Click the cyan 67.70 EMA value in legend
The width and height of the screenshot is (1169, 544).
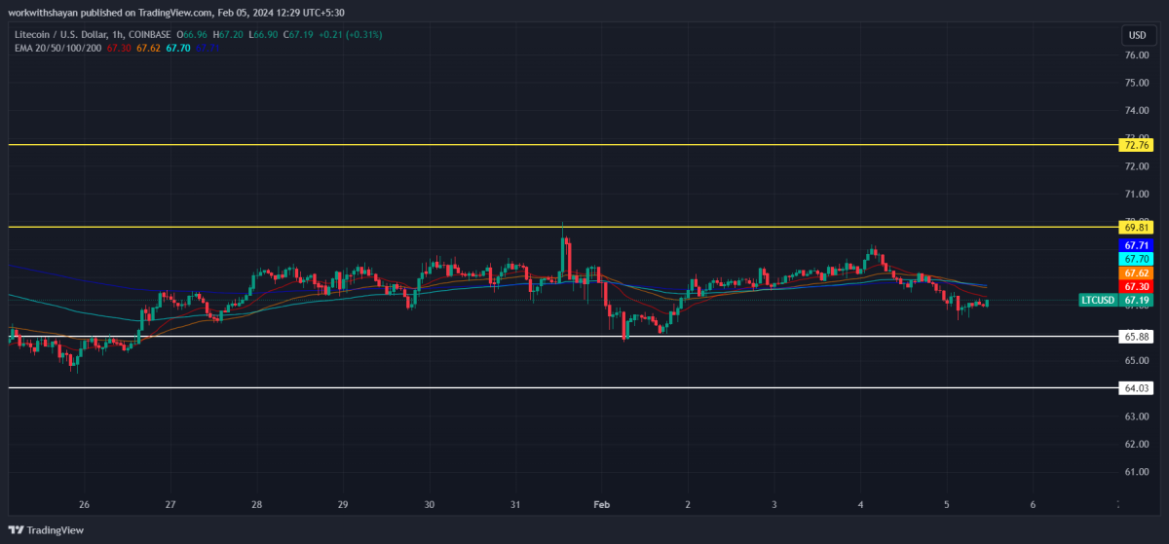[179, 47]
